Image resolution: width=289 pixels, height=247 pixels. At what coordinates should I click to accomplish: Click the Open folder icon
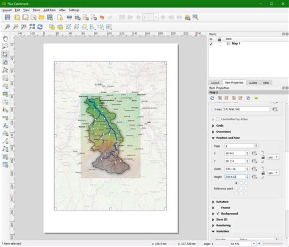41,18
